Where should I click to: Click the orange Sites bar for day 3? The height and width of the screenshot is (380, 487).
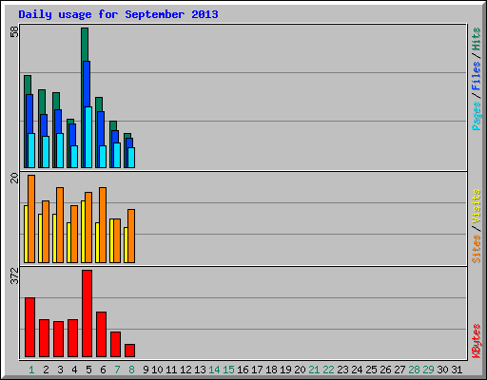pos(60,225)
